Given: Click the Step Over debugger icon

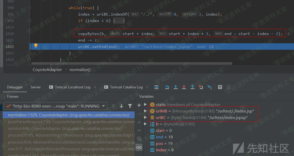Looking at the screenshot, I should (x=167, y=87).
